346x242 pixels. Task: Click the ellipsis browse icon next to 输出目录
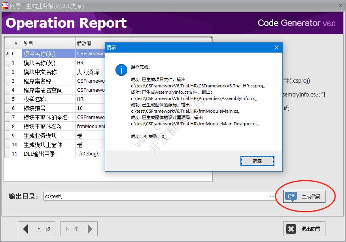tap(272, 196)
